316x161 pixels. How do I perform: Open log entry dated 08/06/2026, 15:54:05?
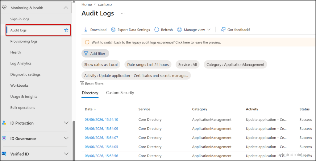click(101, 147)
